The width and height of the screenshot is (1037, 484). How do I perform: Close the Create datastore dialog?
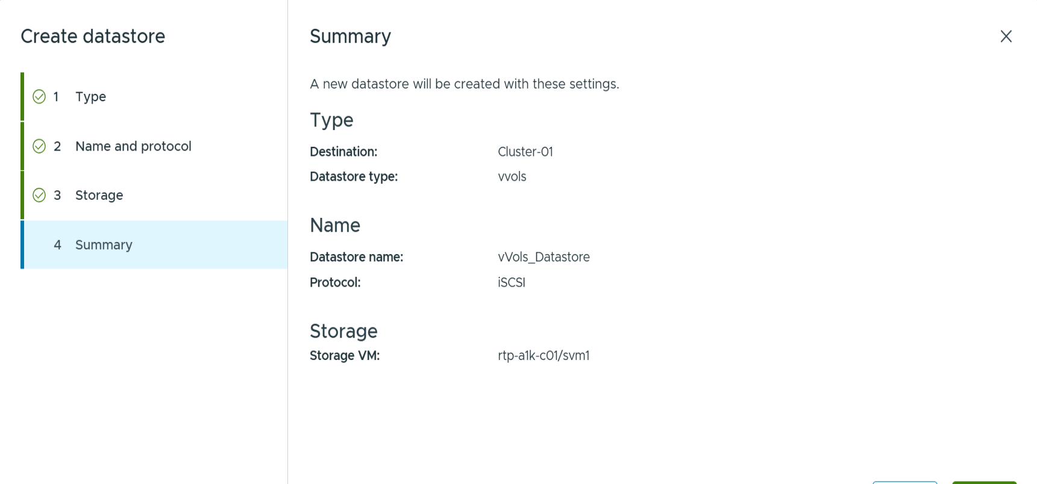click(x=1006, y=37)
